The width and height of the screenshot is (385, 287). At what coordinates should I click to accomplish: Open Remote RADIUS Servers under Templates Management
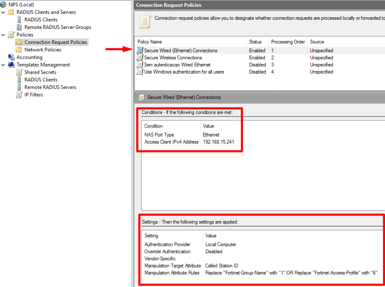(50, 87)
